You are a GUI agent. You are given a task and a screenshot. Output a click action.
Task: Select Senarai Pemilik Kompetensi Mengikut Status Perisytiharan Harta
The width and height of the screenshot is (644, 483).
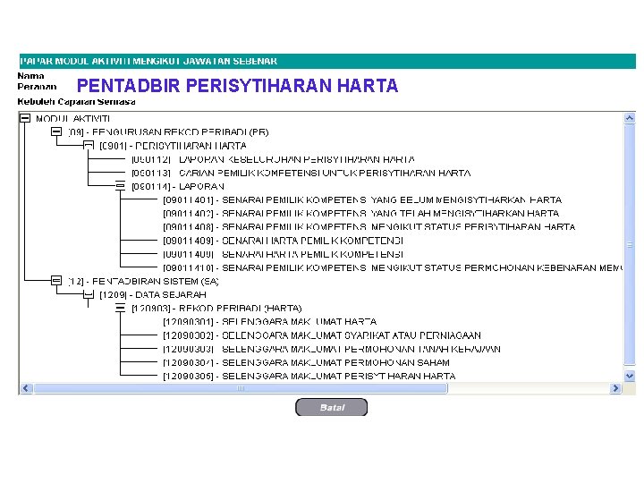click(x=369, y=226)
